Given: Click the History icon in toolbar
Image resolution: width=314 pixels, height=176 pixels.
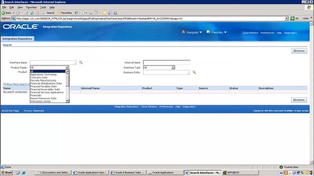Looking at the screenshot, I should pyautogui.click(x=77, y=13).
